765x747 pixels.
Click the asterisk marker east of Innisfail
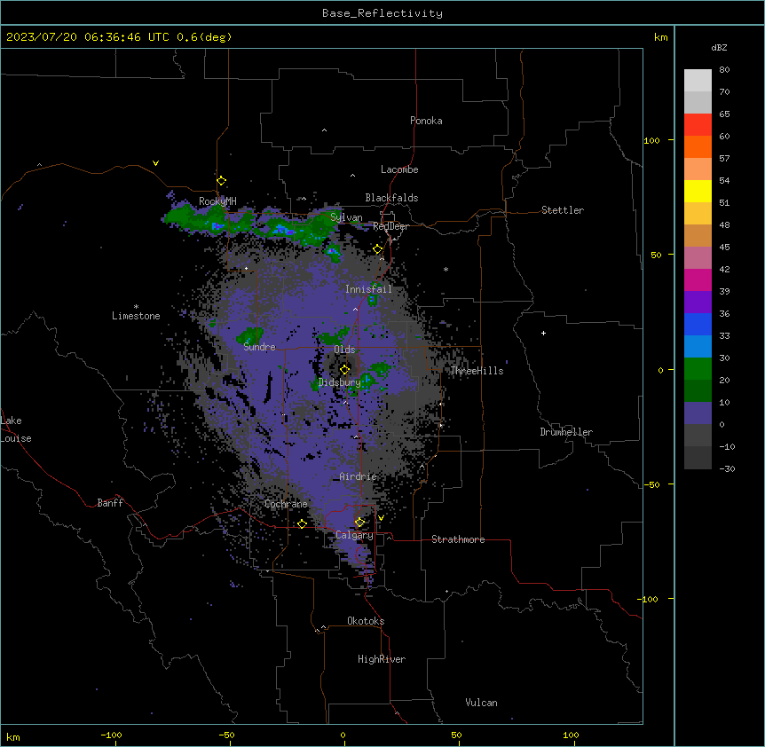point(446,269)
